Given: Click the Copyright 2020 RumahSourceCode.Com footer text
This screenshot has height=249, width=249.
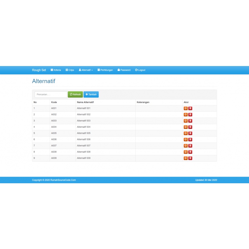Looking at the screenshot, I should click(54, 180).
